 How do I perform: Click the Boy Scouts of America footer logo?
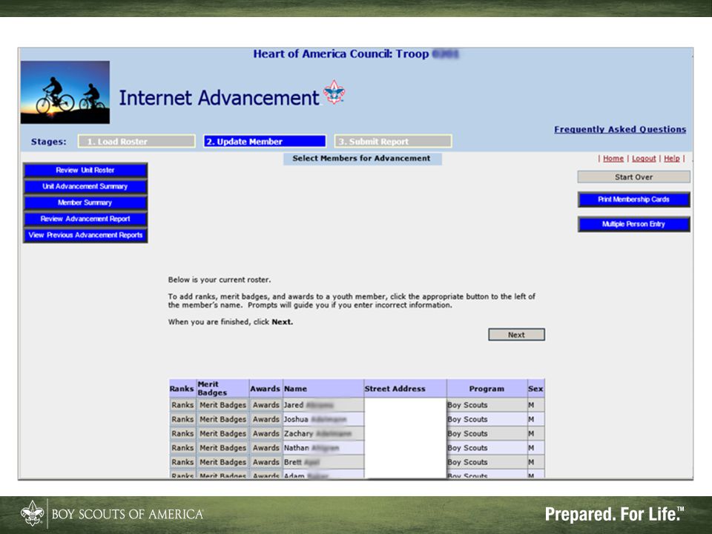[112, 513]
